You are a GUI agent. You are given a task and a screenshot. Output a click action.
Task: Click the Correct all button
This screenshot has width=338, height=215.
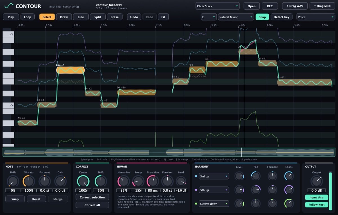92,205
